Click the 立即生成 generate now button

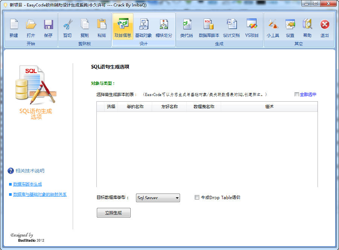[113, 213]
